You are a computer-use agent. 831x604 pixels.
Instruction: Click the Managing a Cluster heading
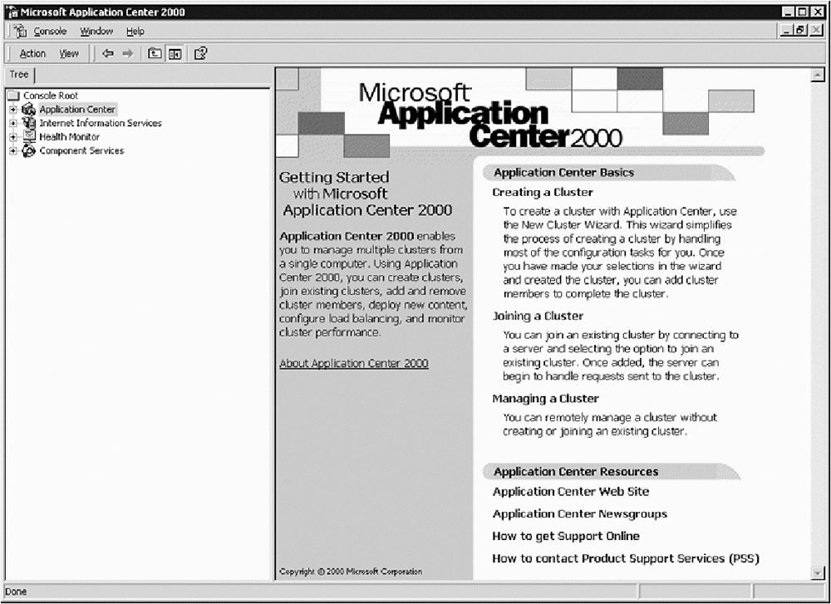[545, 399]
